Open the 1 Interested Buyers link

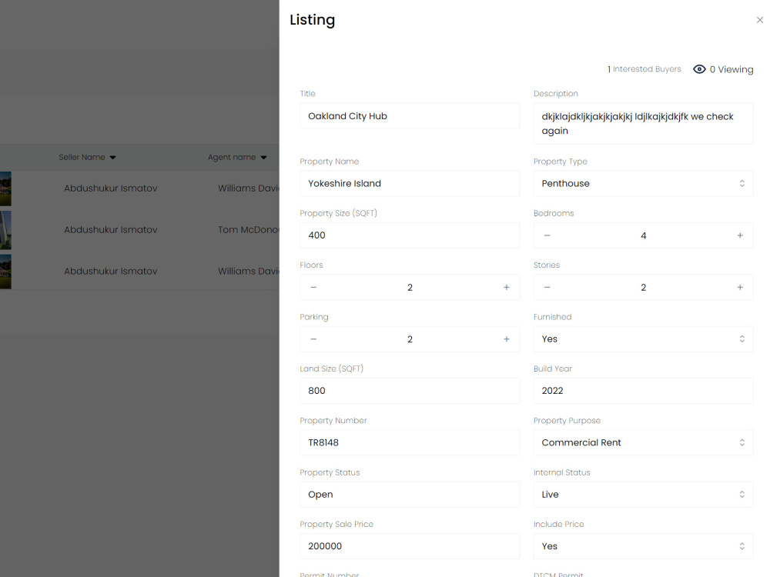(x=644, y=69)
